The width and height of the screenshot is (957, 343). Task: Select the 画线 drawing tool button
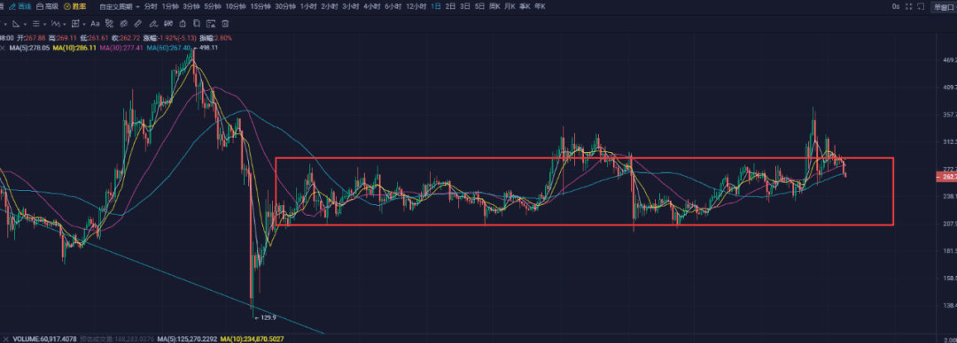[20, 6]
